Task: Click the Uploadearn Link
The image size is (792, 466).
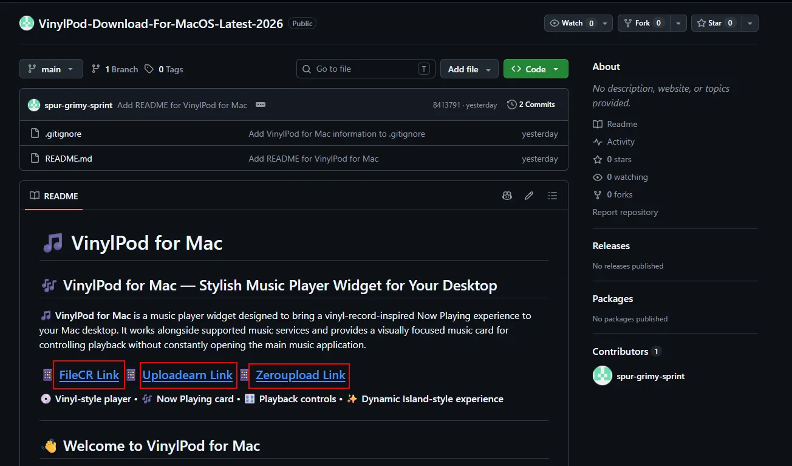Action: coord(188,375)
